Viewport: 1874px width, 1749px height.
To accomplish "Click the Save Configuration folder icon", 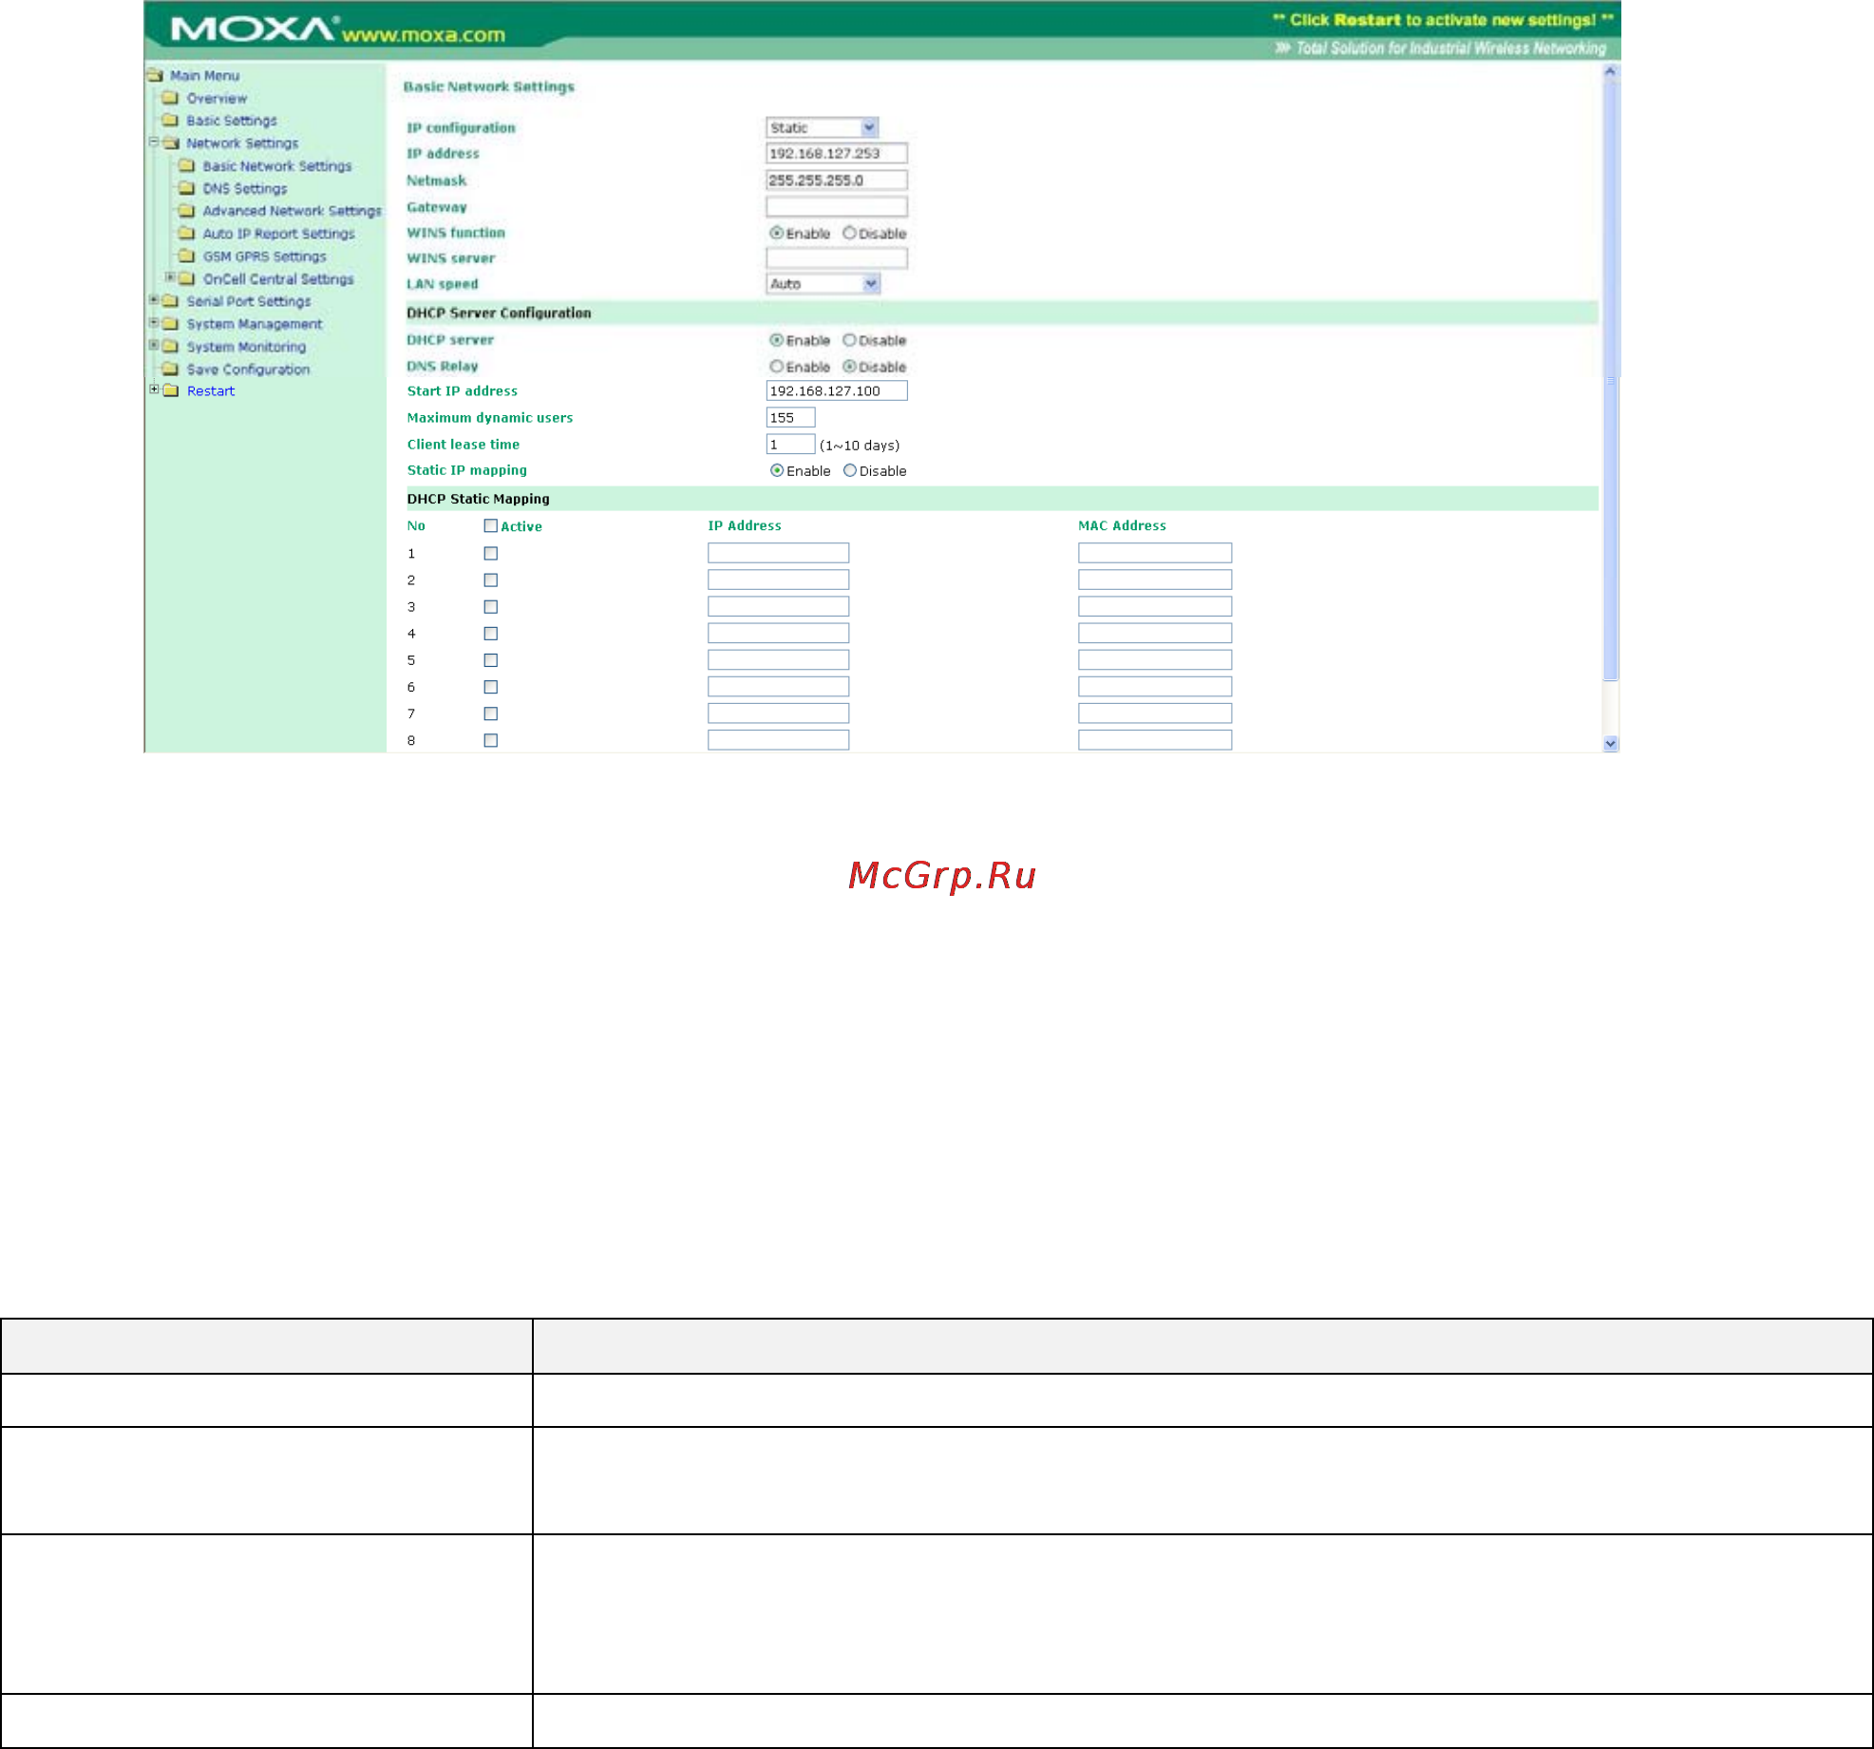I will (x=171, y=369).
